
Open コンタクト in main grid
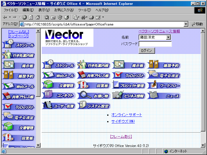coord(59,95)
